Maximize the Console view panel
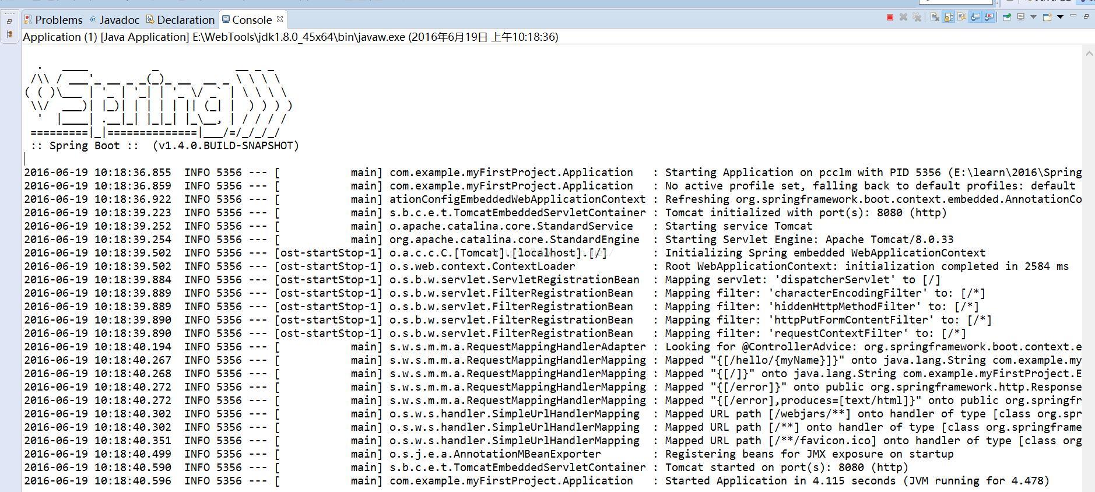Image resolution: width=1095 pixels, height=492 pixels. 1086,16
